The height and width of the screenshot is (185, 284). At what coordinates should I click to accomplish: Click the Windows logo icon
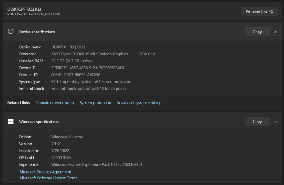11,121
